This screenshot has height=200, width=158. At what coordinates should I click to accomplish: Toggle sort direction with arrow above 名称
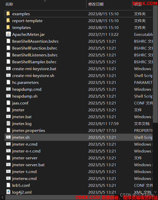tap(45, 1)
